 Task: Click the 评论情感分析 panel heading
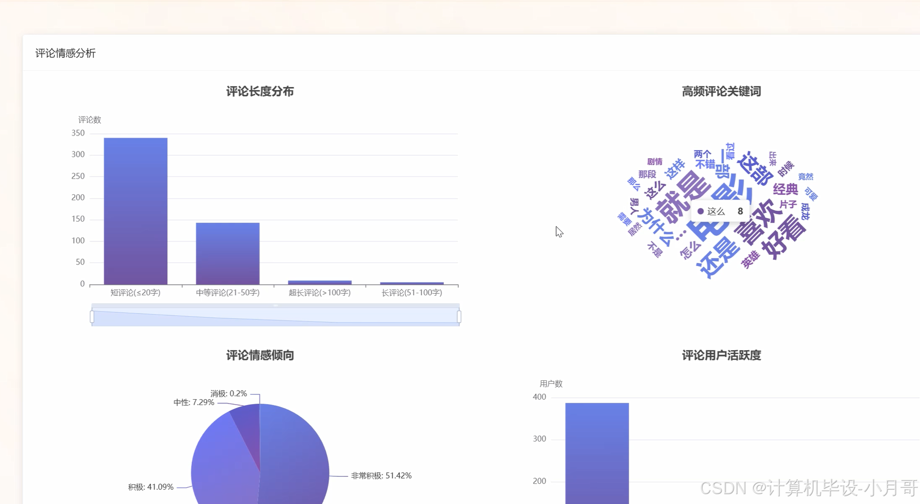click(x=66, y=53)
